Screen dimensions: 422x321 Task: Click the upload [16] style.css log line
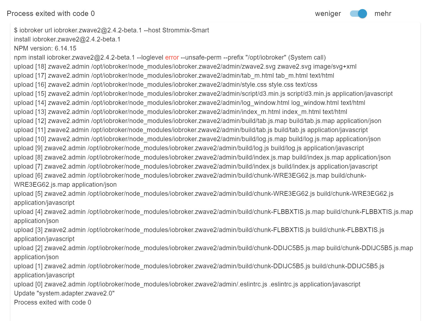(x=166, y=85)
